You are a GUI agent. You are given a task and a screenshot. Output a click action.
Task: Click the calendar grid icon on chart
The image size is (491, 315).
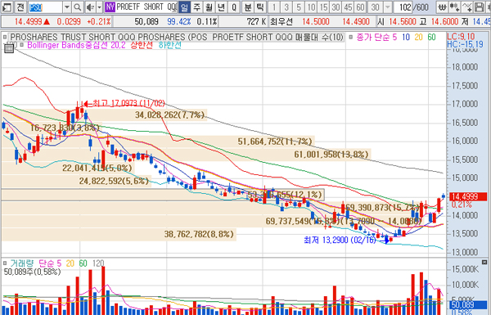tap(9, 48)
